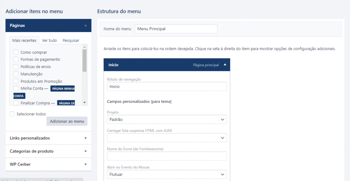This screenshot has width=350, height=181.
Task: Enable the Selecionar todos checkbox
Action: coord(12,114)
